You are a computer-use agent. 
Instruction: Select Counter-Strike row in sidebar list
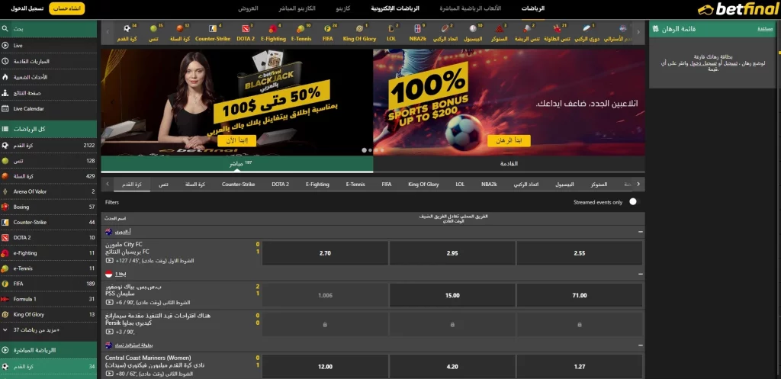pyautogui.click(x=48, y=222)
